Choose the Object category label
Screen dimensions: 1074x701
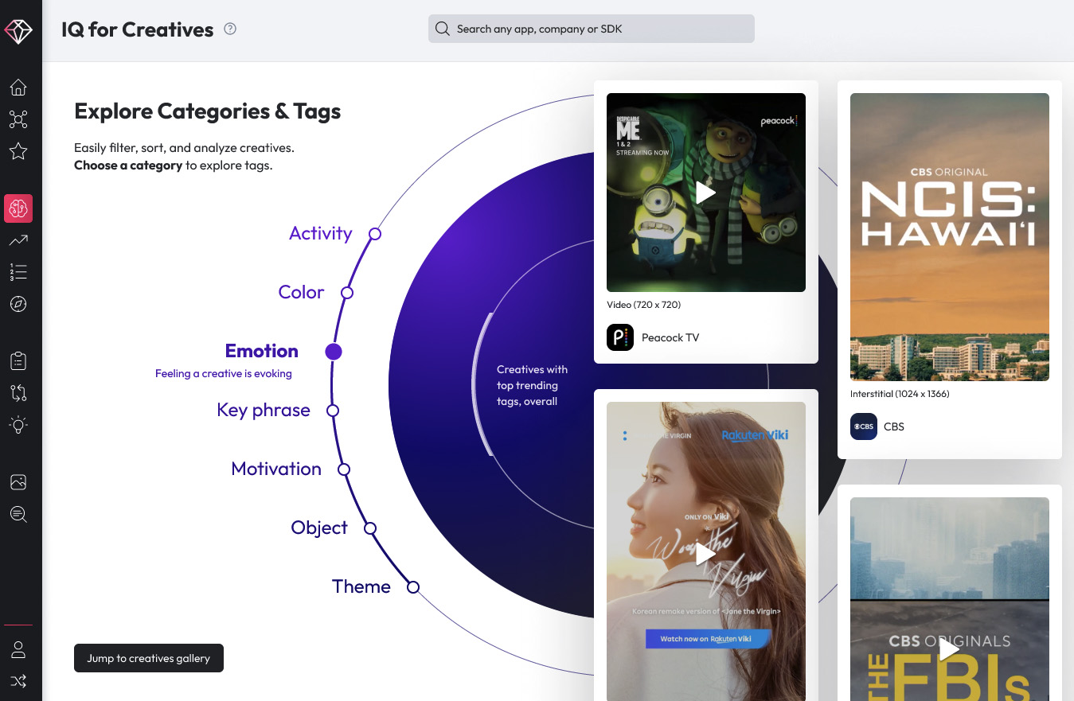point(319,528)
